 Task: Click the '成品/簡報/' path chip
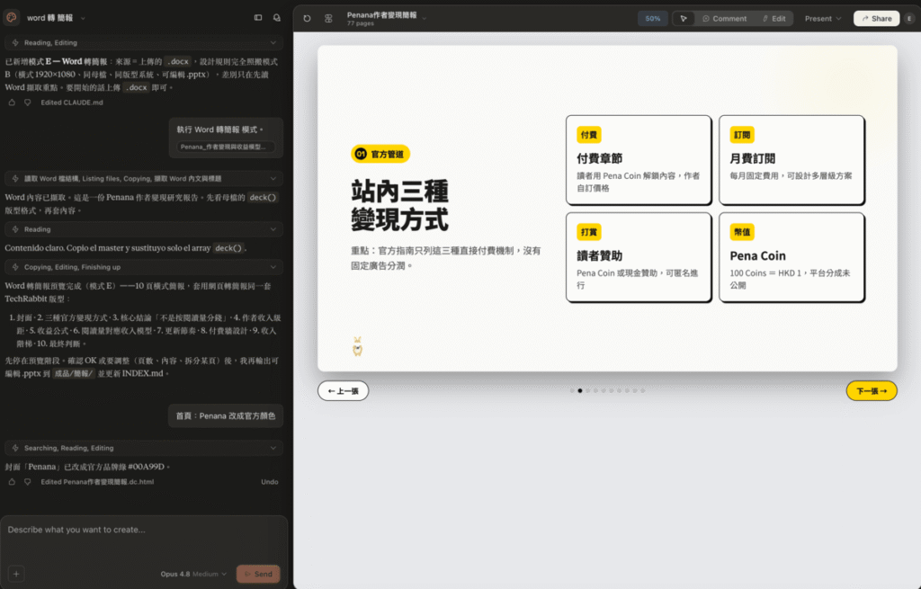point(74,373)
